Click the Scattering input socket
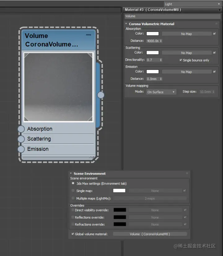Image resolution: width=223 pixels, height=256 pixels. click(x=21, y=139)
